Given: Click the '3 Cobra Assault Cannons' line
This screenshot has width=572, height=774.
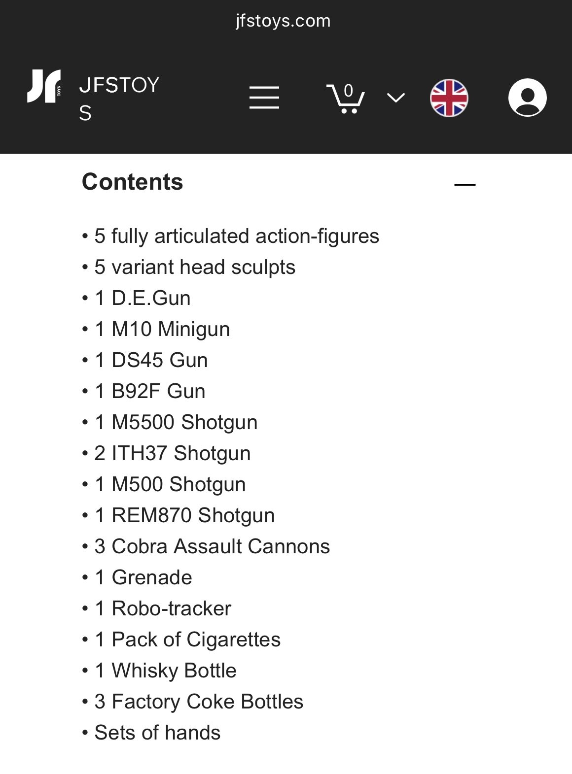Looking at the screenshot, I should tap(206, 546).
